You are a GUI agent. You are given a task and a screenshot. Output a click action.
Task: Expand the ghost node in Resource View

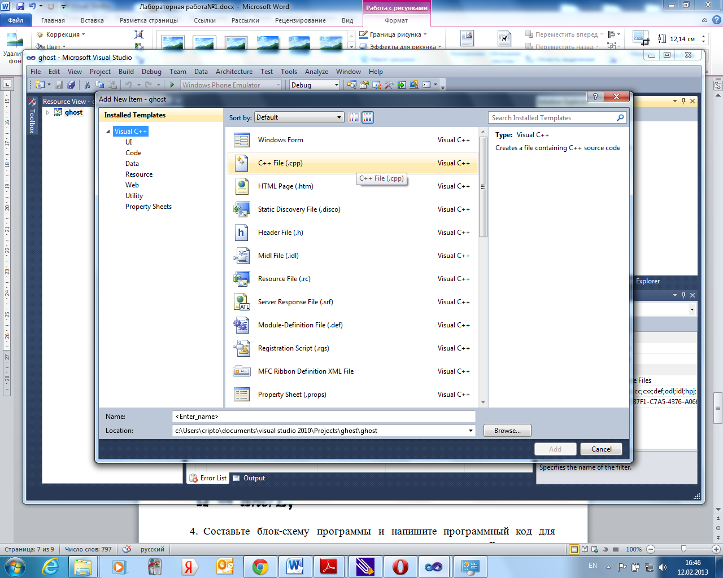click(48, 112)
